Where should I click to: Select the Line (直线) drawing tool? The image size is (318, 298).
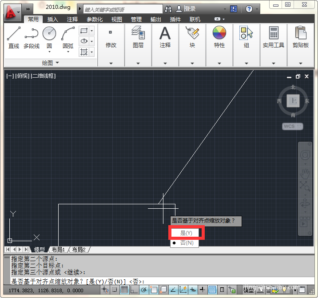[14, 38]
